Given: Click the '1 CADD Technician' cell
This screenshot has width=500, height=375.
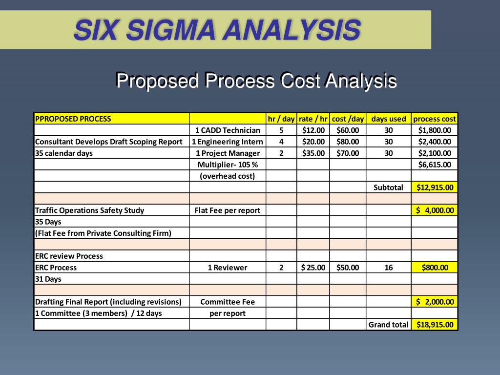Looking at the screenshot, I should (228, 130).
